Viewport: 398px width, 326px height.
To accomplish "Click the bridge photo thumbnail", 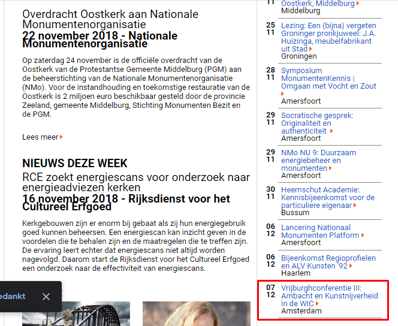I will point(76,313).
